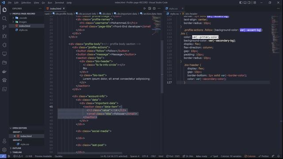Open the paw-shaped extension icon in activity bar
Image resolution: width=283 pixels, height=159 pixels.
point(4,80)
